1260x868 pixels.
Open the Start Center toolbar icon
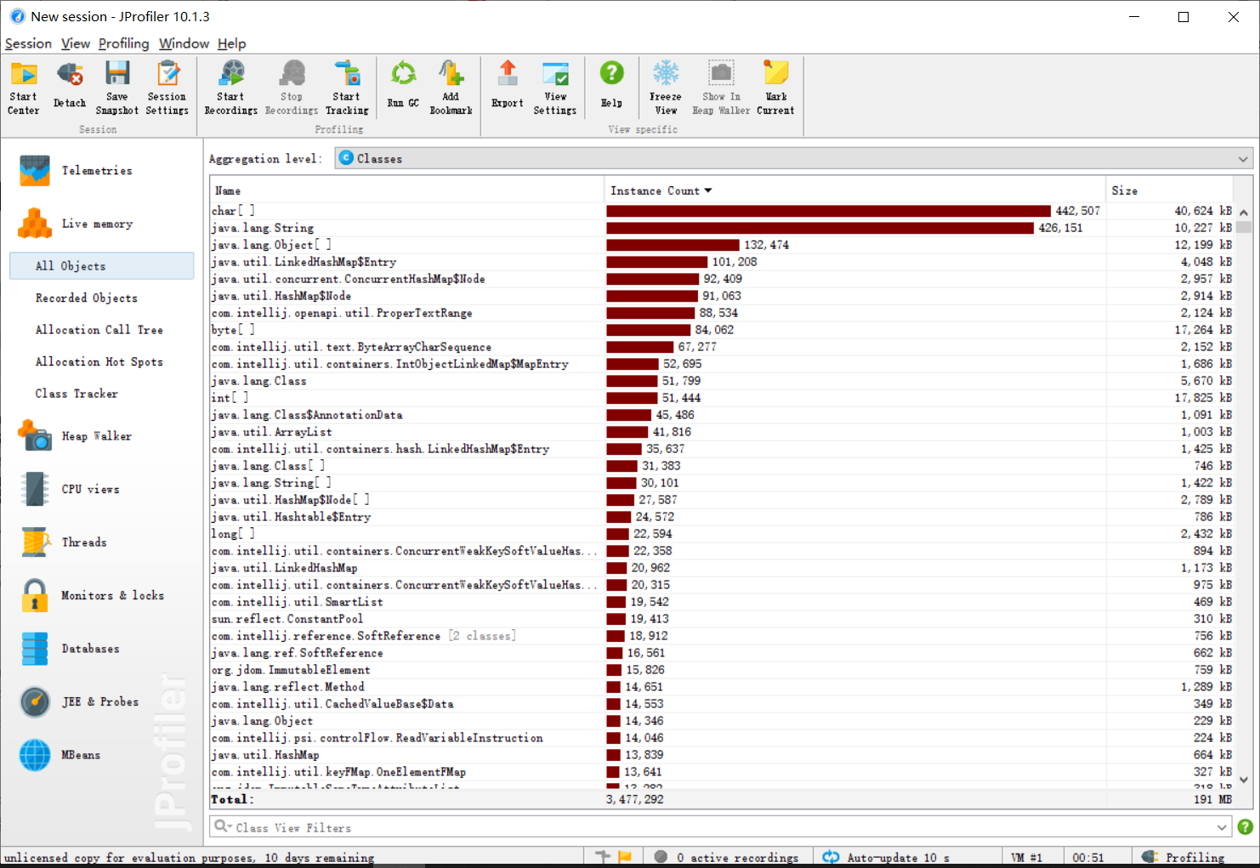[24, 88]
